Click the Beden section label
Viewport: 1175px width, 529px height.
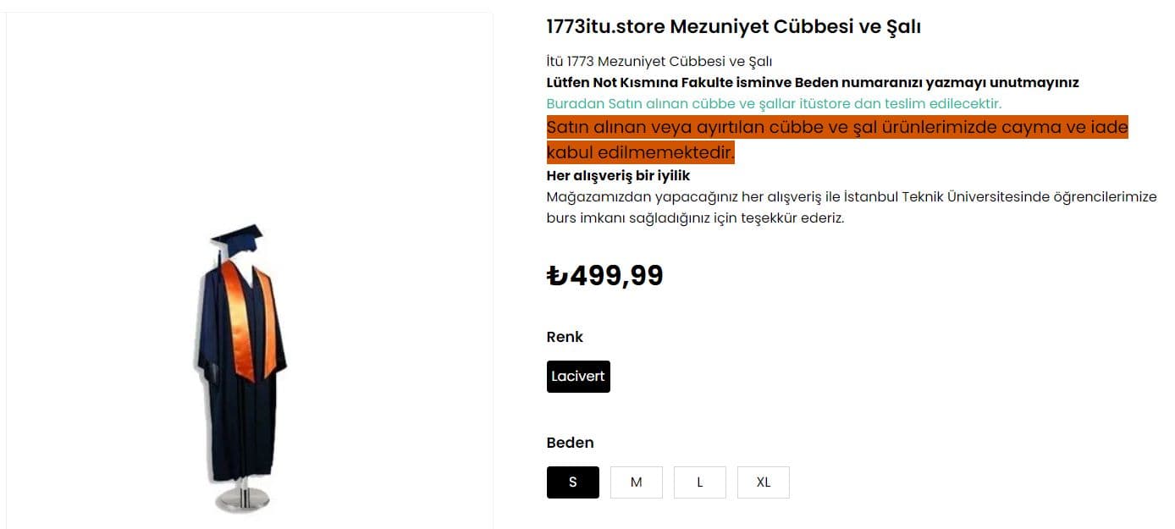click(570, 442)
